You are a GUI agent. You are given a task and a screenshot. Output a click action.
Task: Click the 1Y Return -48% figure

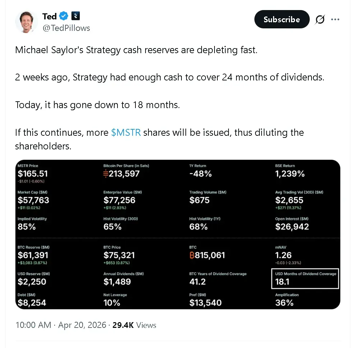coord(200,174)
